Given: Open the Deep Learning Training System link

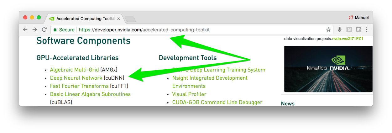Looking at the screenshot, I should click(219, 70).
